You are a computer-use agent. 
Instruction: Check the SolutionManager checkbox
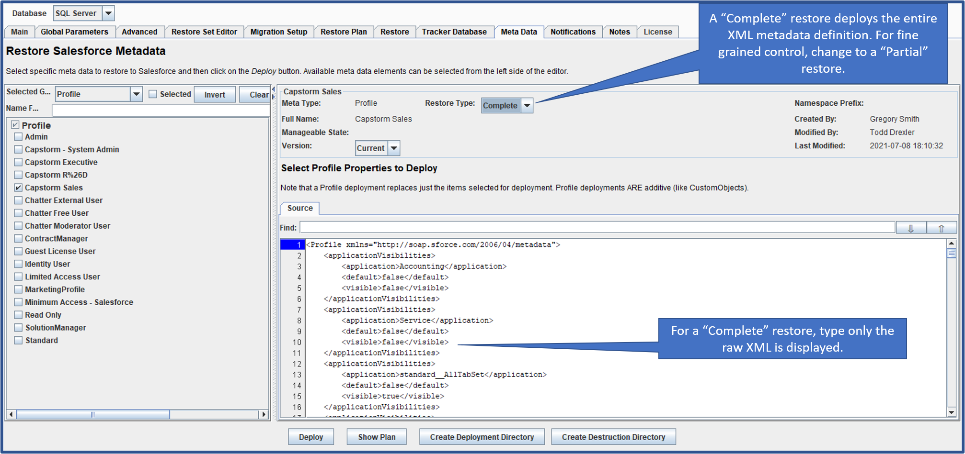[18, 328]
